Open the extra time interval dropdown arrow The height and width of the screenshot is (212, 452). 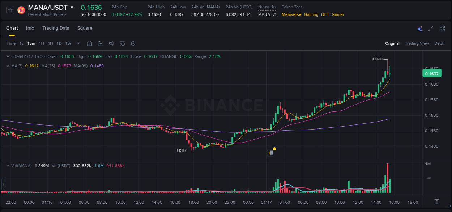click(78, 43)
